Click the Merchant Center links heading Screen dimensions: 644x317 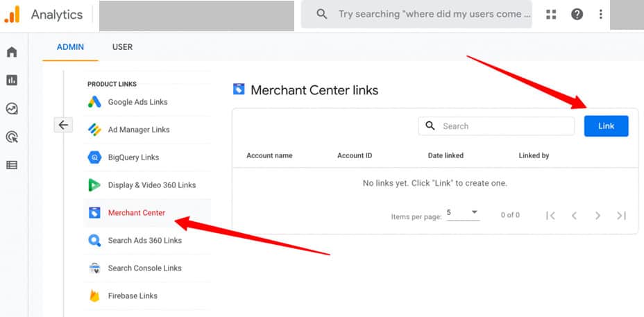click(314, 90)
